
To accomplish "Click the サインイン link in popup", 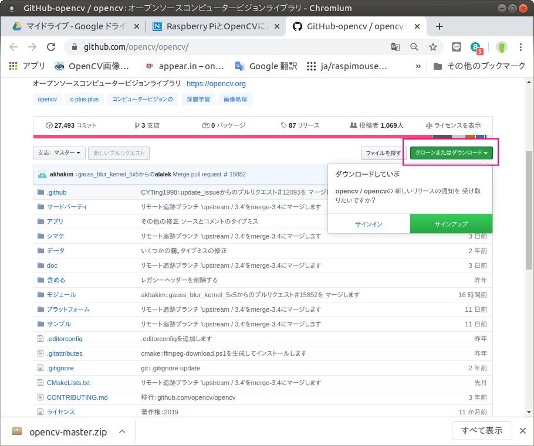I will 369,224.
